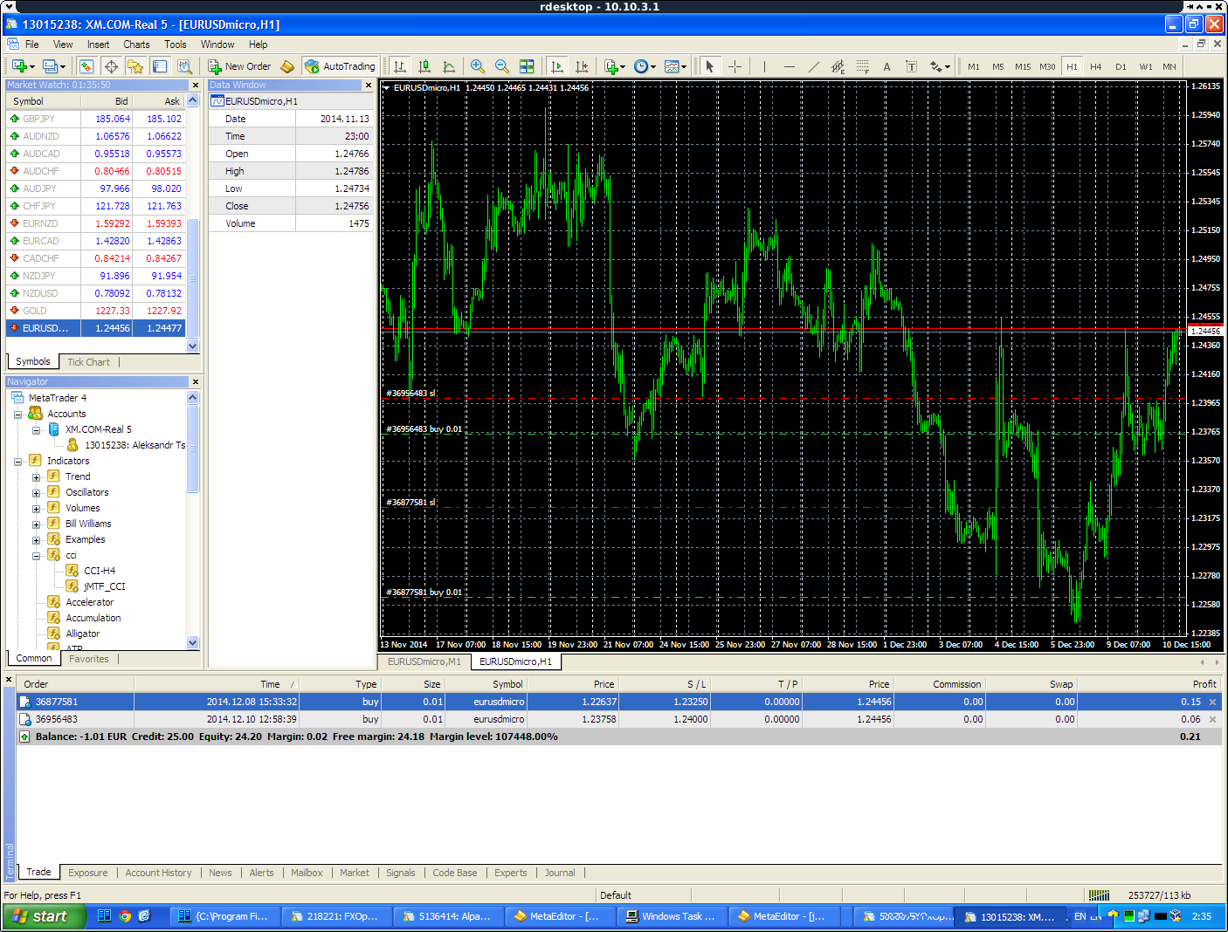
Task: Collapse the Indicators tree node
Action: coord(17,462)
